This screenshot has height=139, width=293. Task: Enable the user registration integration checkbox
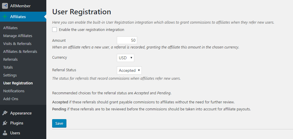point(54,29)
